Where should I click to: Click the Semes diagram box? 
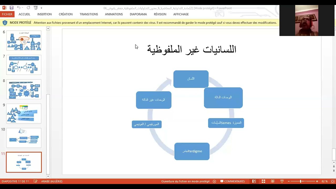226,123
